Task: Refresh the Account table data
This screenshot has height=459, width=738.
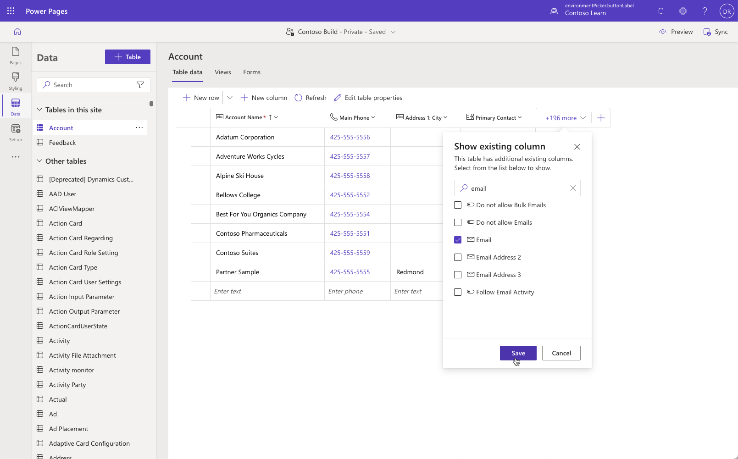Action: pos(311,97)
